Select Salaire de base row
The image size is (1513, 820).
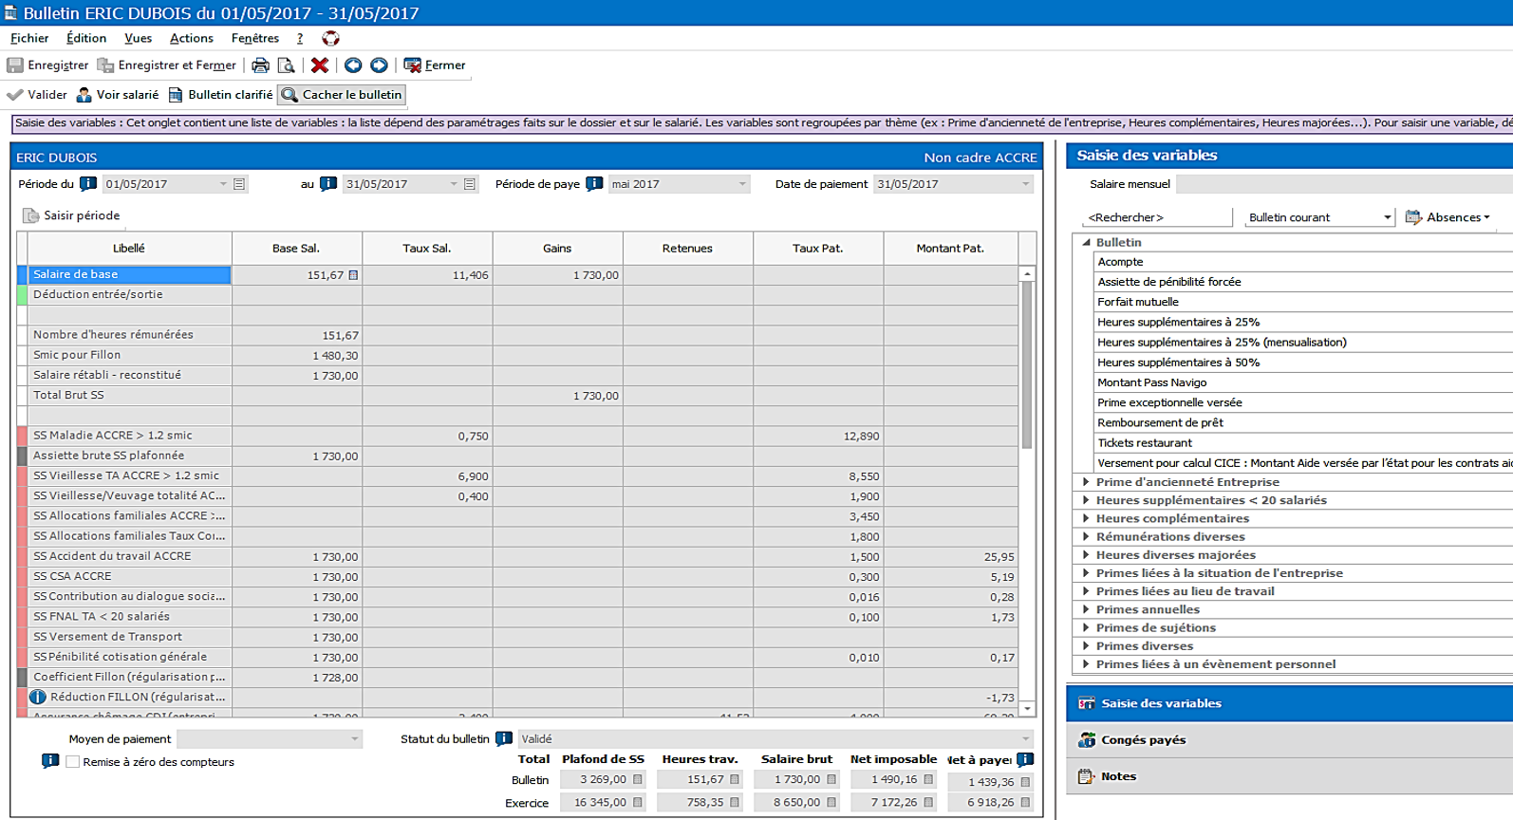(x=129, y=275)
